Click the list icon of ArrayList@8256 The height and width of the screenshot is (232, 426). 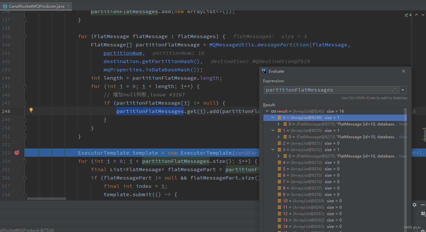(x=279, y=181)
